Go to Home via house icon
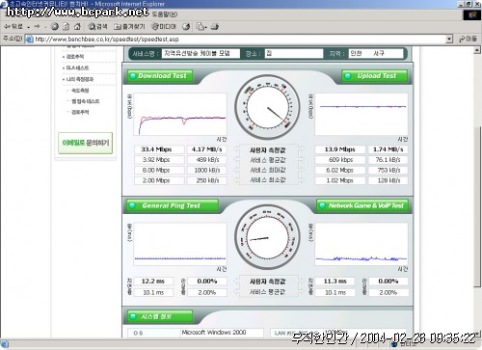Image resolution: width=482 pixels, height=350 pixels. [x=77, y=27]
